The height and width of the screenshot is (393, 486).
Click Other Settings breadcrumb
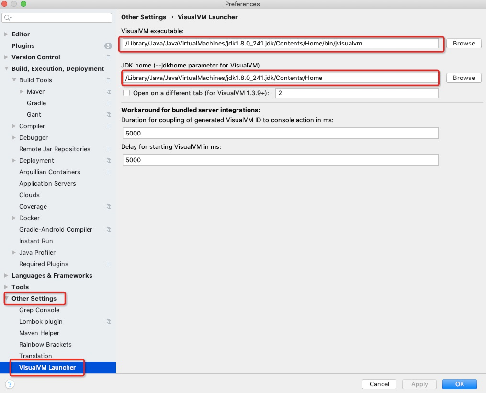144,17
